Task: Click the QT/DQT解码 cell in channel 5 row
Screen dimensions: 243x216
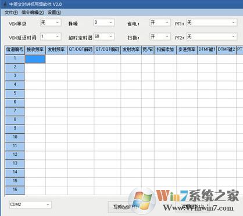Action: (81, 94)
